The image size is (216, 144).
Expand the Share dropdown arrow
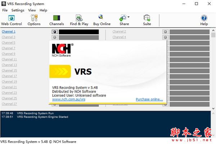pos(129,17)
